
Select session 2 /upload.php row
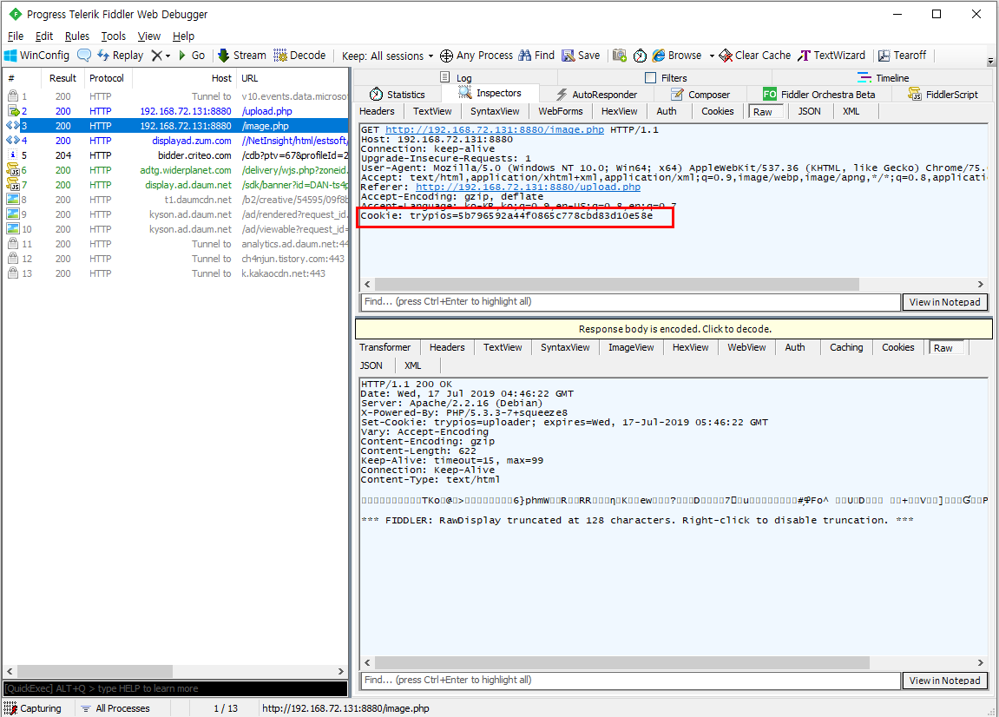[176, 111]
